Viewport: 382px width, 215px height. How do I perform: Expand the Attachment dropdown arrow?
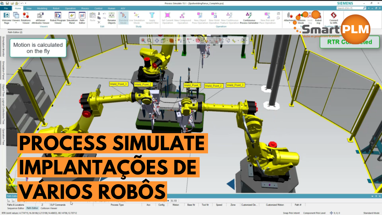point(289,23)
